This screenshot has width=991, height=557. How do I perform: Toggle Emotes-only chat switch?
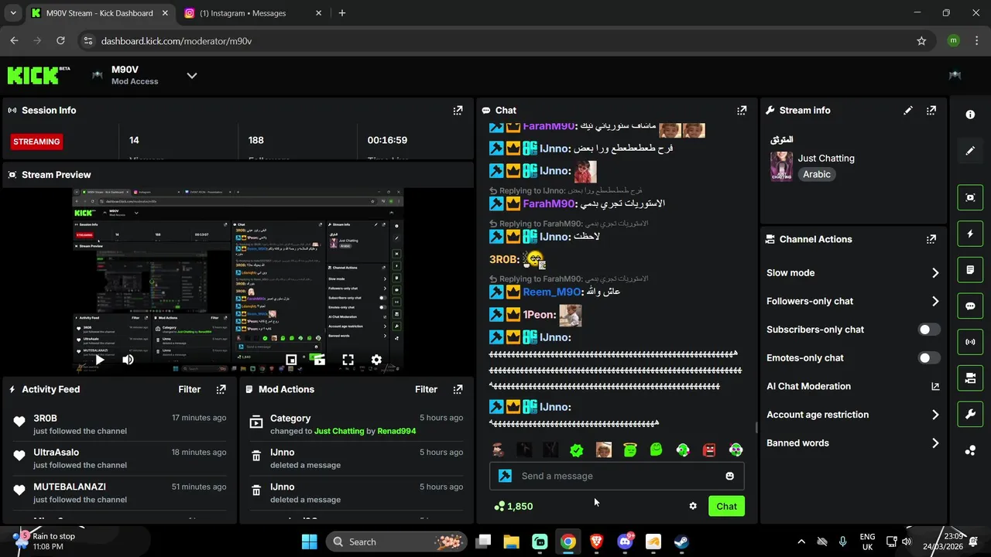(929, 358)
